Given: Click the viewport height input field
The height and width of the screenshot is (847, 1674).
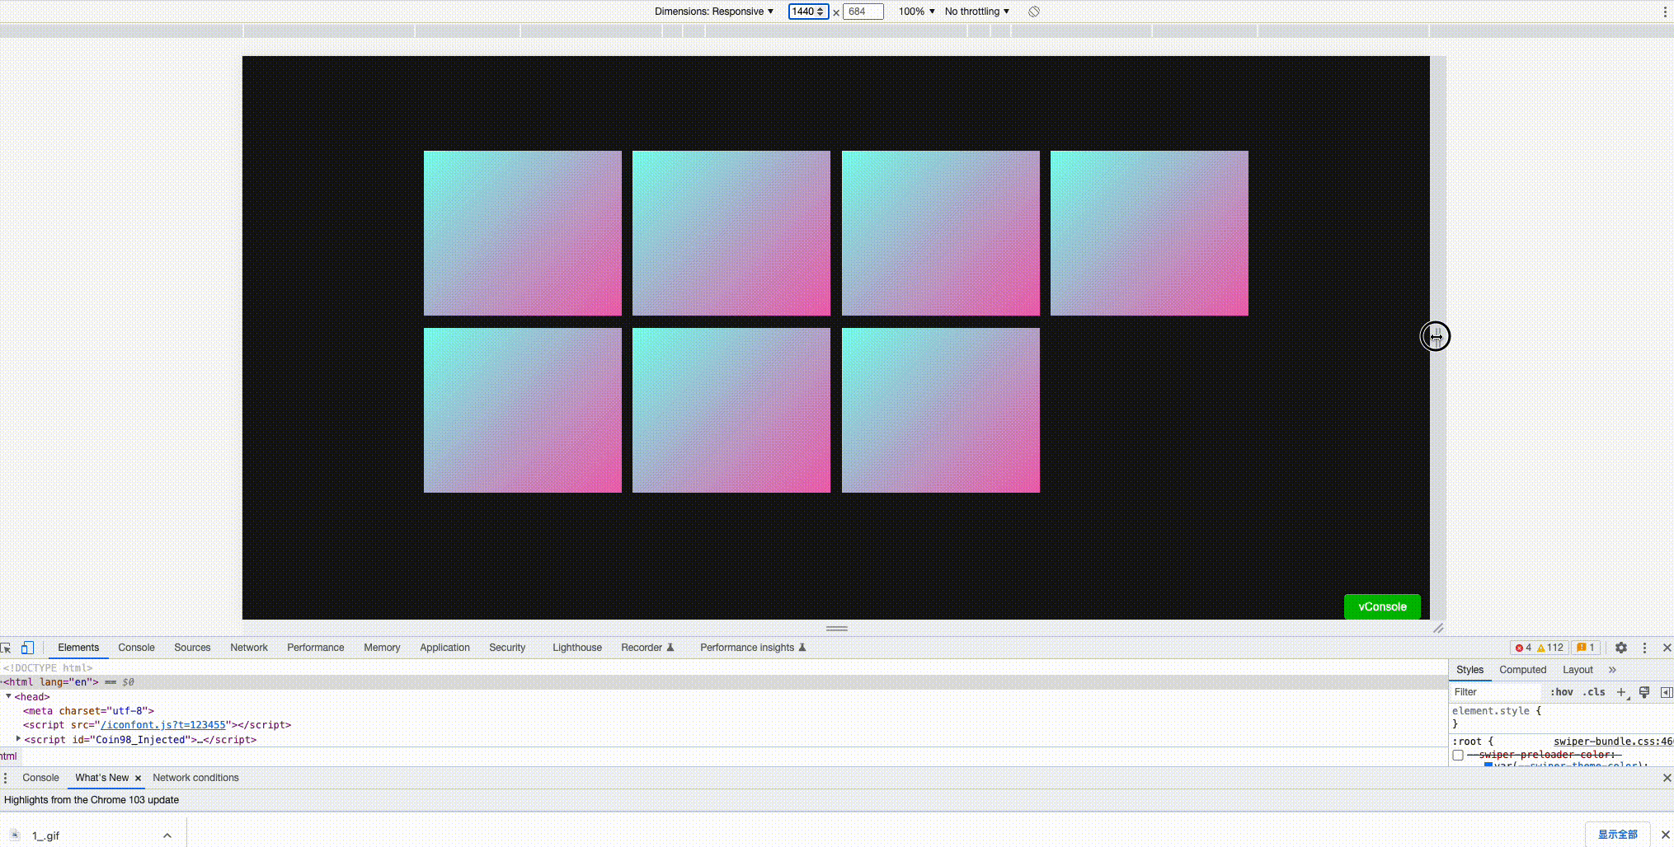Looking at the screenshot, I should (x=863, y=12).
